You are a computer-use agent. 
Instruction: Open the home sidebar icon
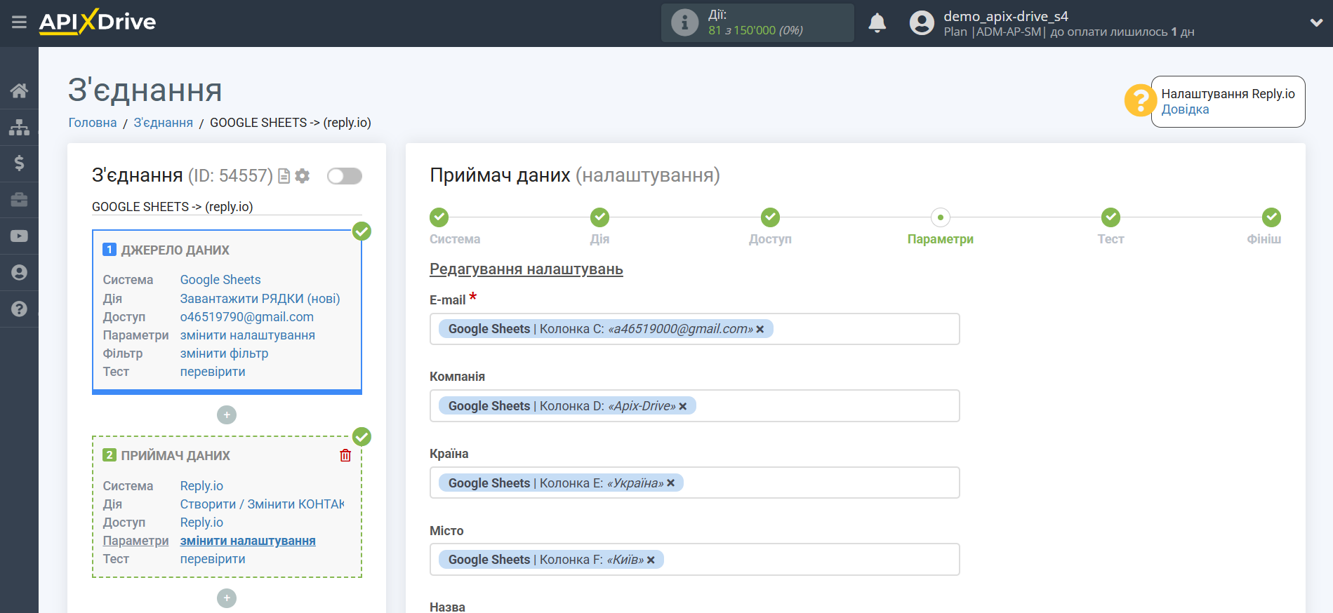pos(19,90)
